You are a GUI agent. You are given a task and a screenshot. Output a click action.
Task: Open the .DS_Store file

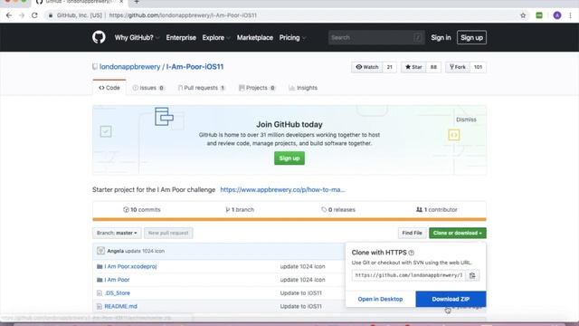[x=117, y=293]
